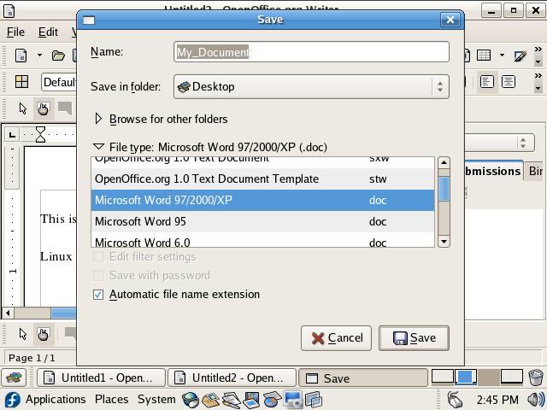547x410 pixels.
Task: Open the Trash icon in the panel
Action: click(535, 378)
